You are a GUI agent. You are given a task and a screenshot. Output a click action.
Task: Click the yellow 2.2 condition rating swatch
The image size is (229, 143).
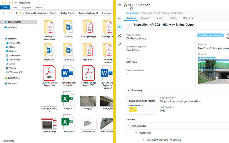click(133, 110)
